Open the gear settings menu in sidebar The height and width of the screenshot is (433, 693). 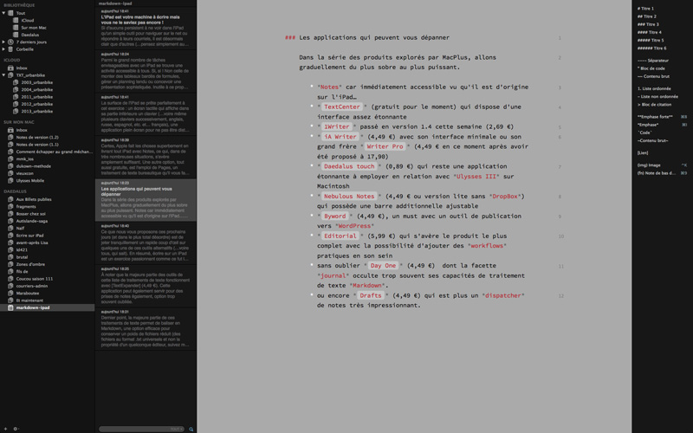pos(16,429)
